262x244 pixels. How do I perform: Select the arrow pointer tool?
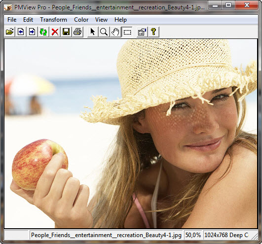93,32
